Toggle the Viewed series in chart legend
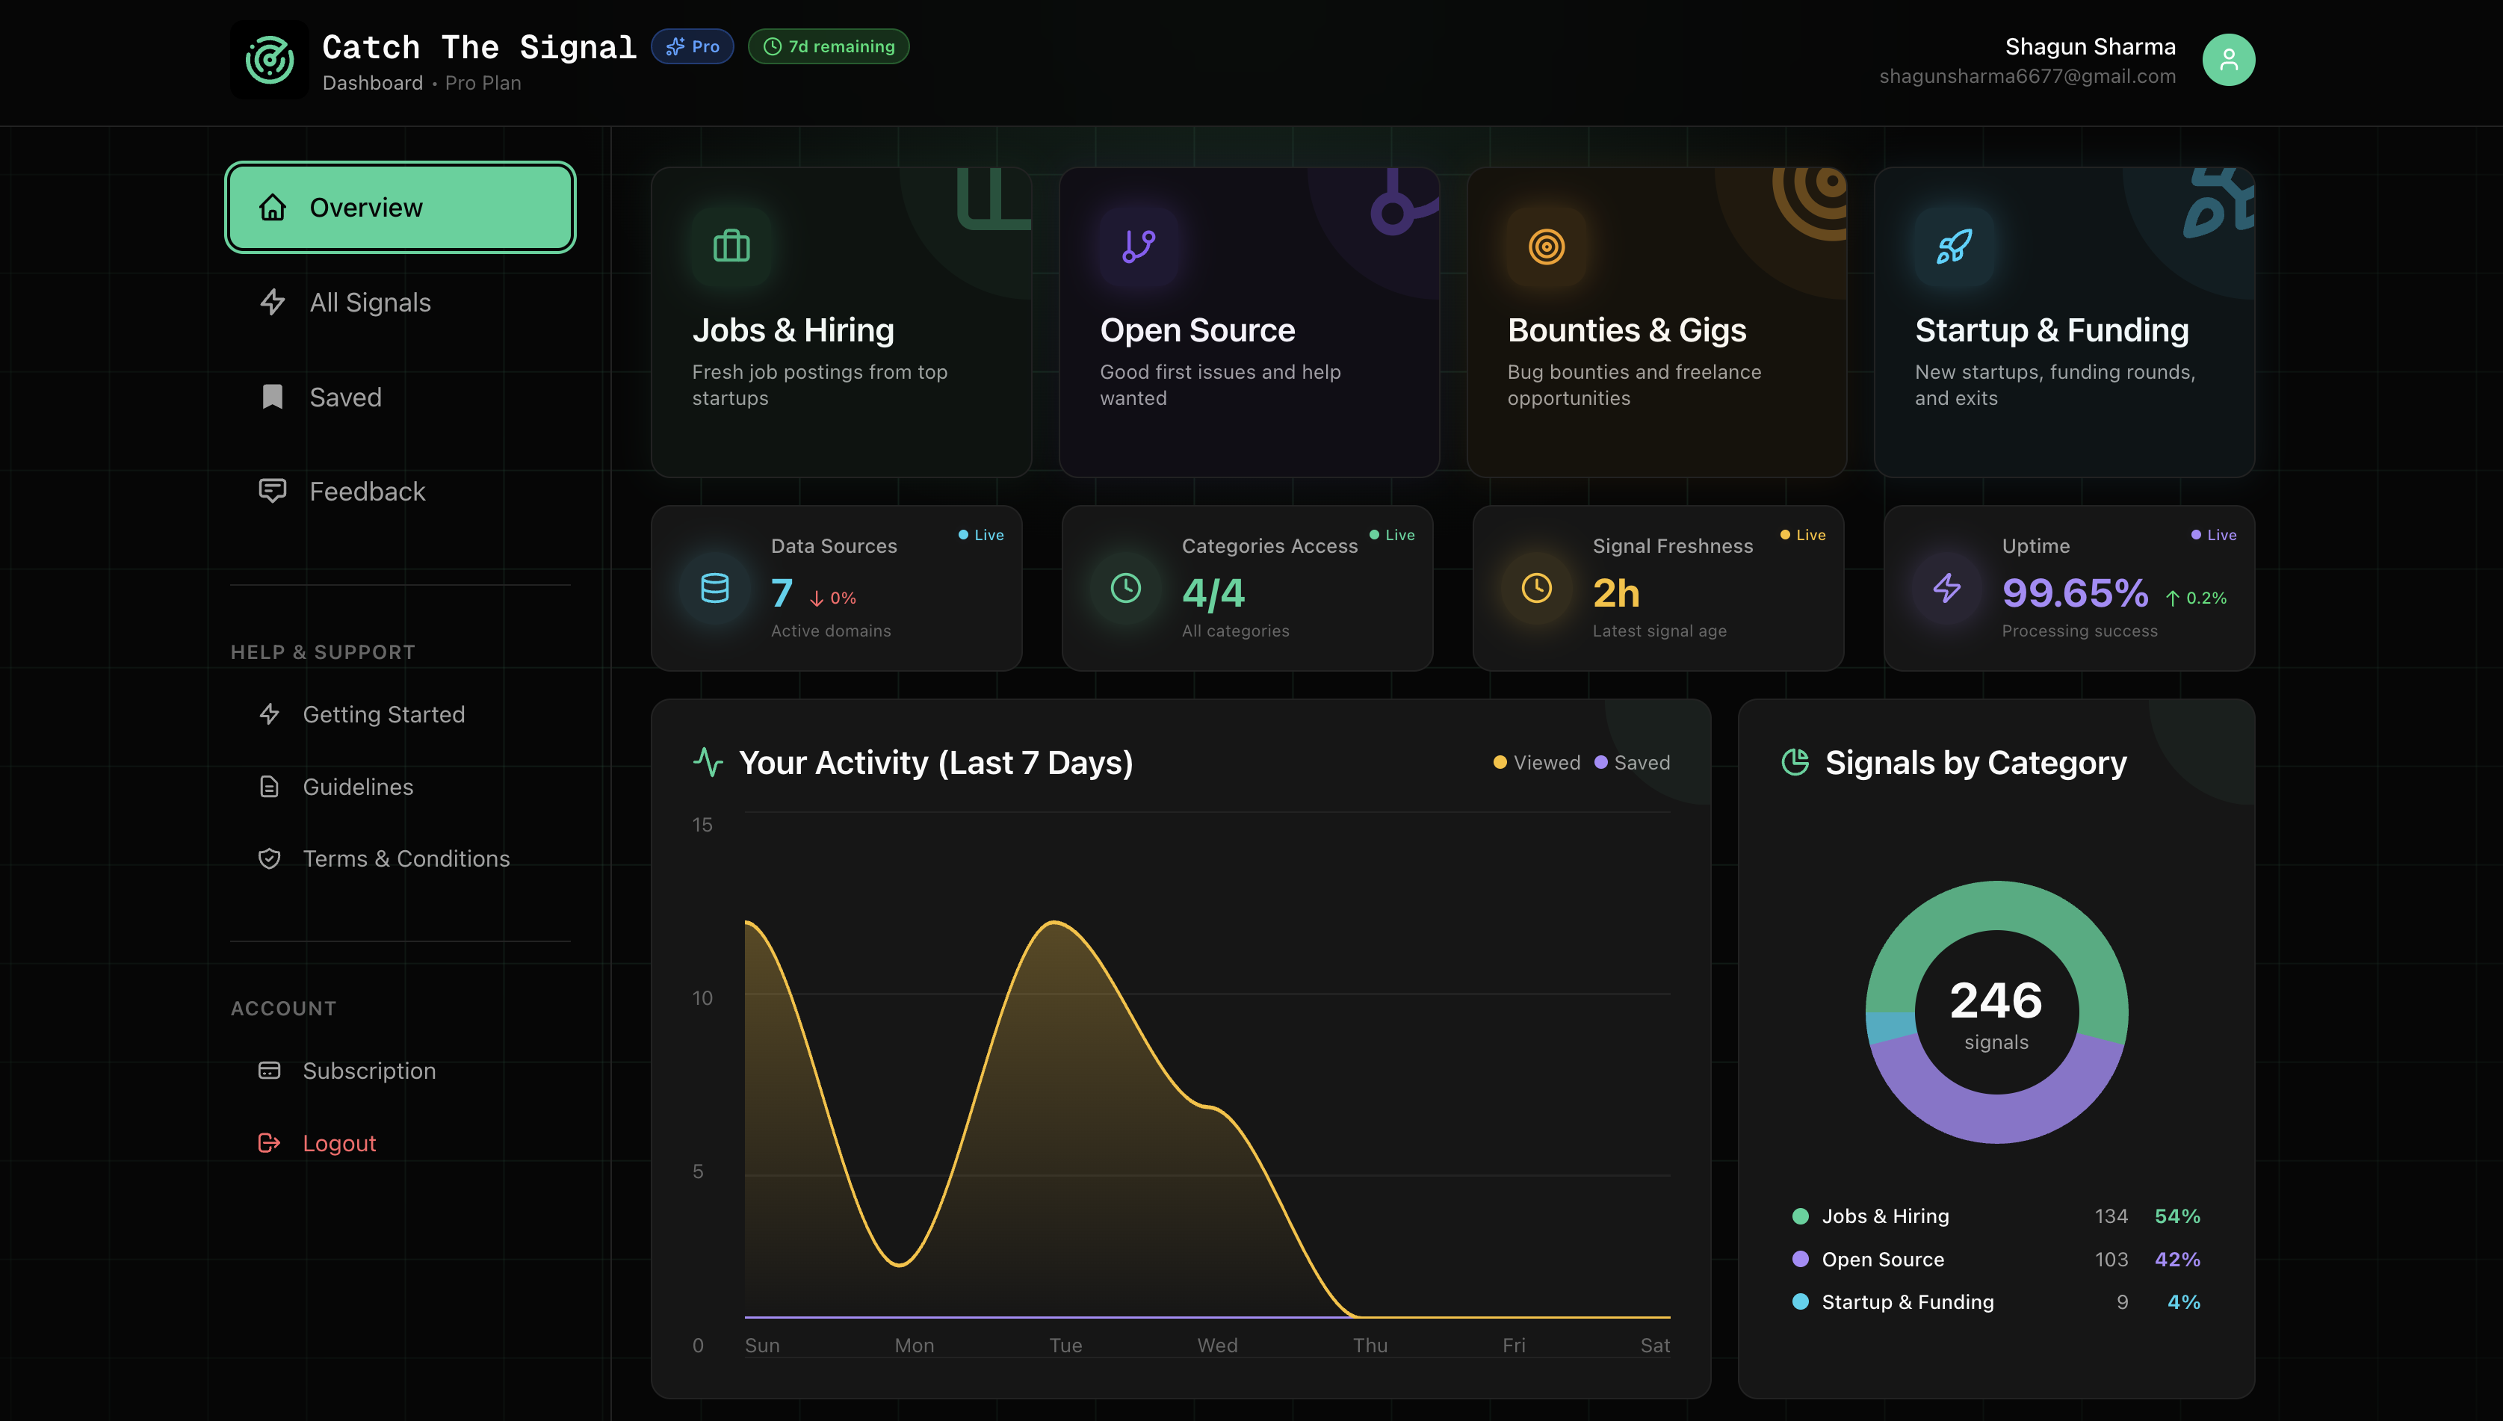This screenshot has width=2503, height=1421. tap(1537, 762)
